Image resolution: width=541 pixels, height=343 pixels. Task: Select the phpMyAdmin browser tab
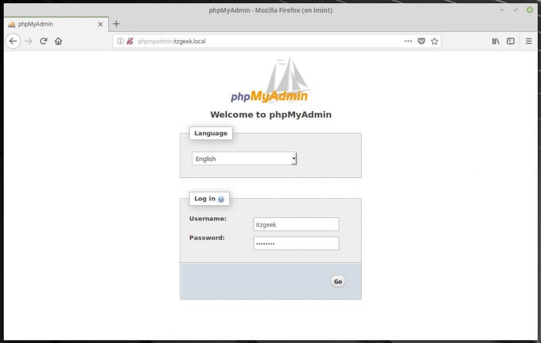click(56, 24)
